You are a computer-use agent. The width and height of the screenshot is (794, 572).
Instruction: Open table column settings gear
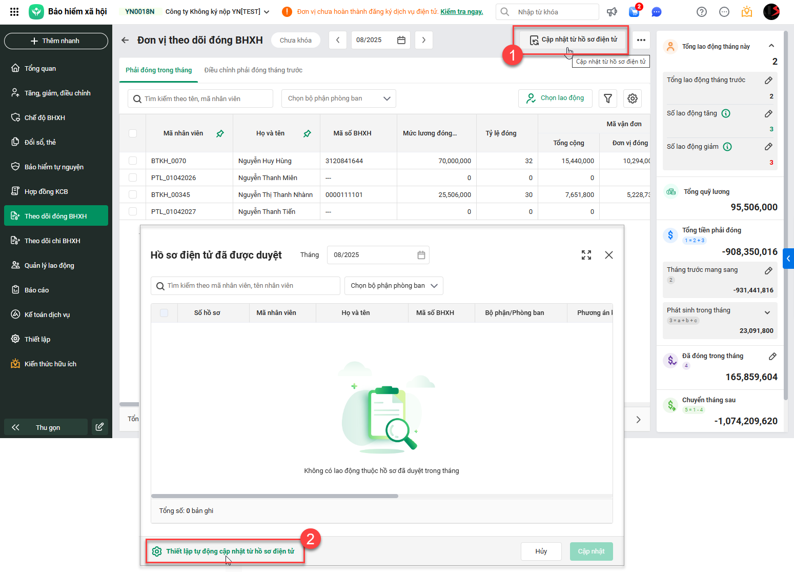[x=633, y=98]
